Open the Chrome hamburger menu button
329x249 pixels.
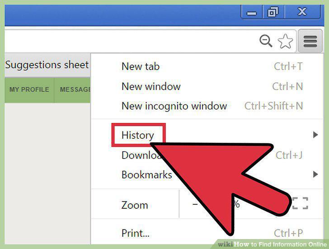click(x=310, y=41)
